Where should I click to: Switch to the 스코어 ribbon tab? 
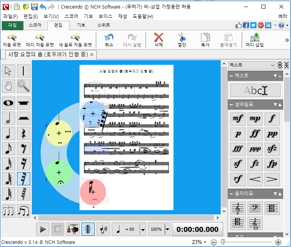(35, 25)
